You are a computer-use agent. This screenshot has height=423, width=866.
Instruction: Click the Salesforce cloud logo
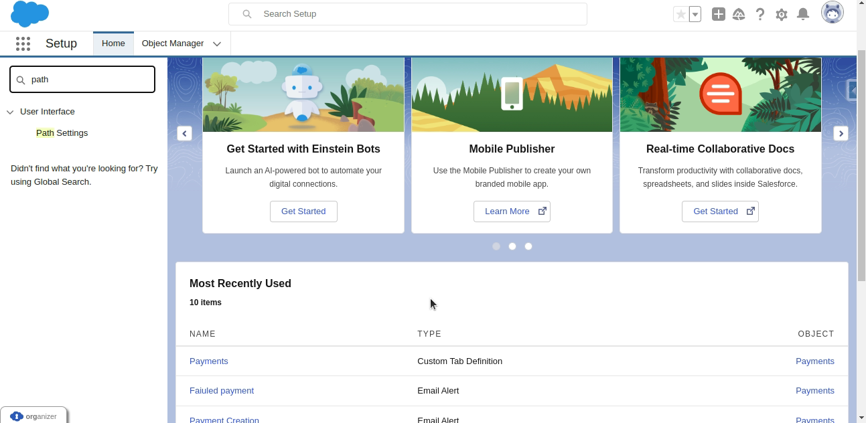tap(30, 13)
